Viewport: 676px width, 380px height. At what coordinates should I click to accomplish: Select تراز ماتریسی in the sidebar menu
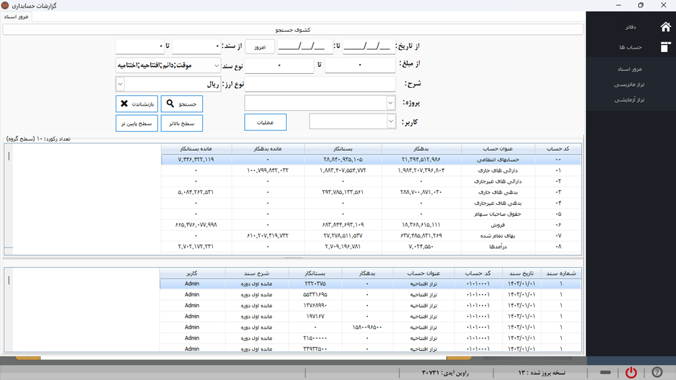[x=629, y=85]
